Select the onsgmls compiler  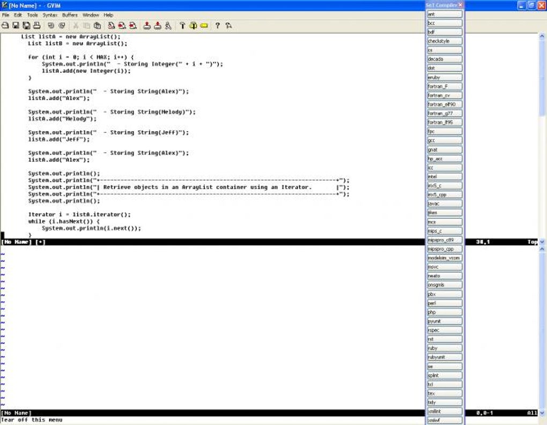(x=445, y=285)
